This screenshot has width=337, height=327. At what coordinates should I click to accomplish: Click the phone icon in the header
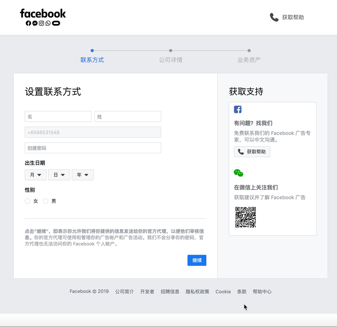(274, 17)
